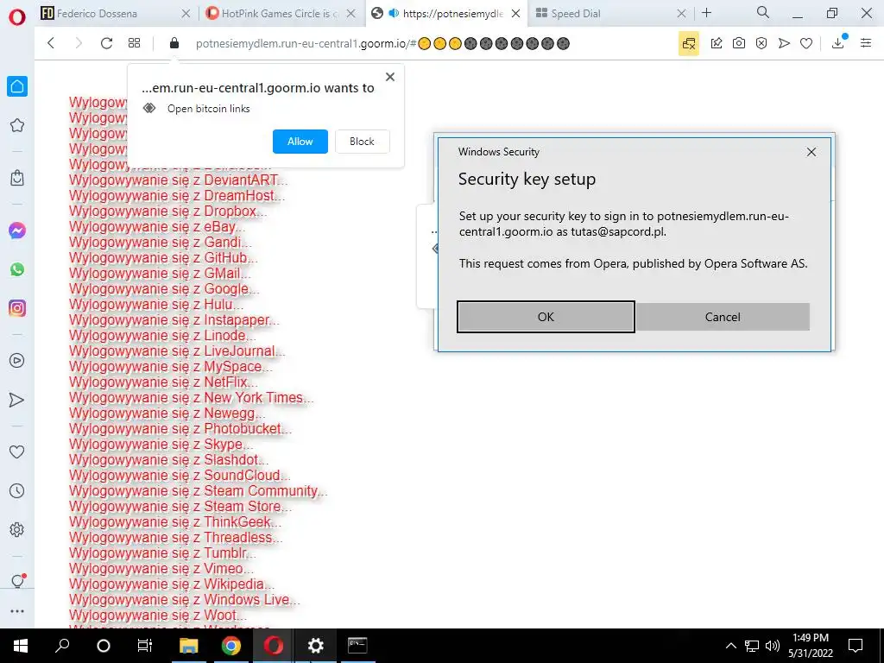
Task: Click 'Wylogowywanie się z NetFlix...' text
Action: click(x=163, y=382)
